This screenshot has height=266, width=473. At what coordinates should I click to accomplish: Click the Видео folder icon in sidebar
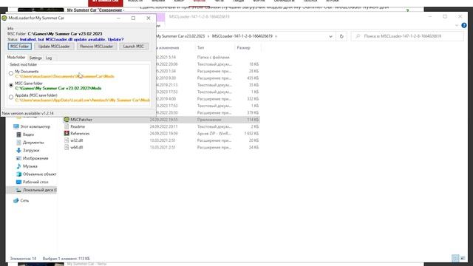(x=18, y=134)
